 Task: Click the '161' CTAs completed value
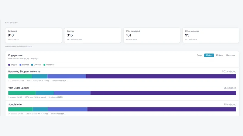pos(128,35)
